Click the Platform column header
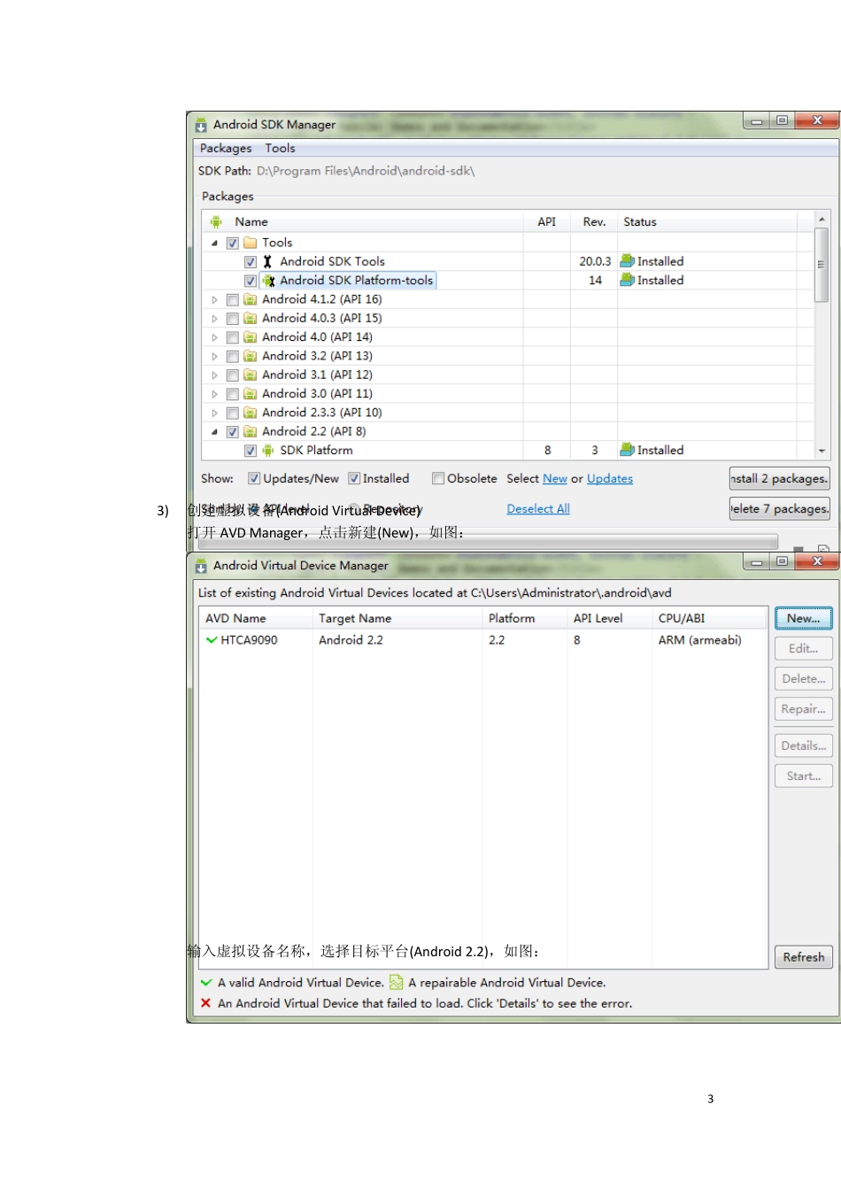This screenshot has width=841, height=1190. pos(525,618)
